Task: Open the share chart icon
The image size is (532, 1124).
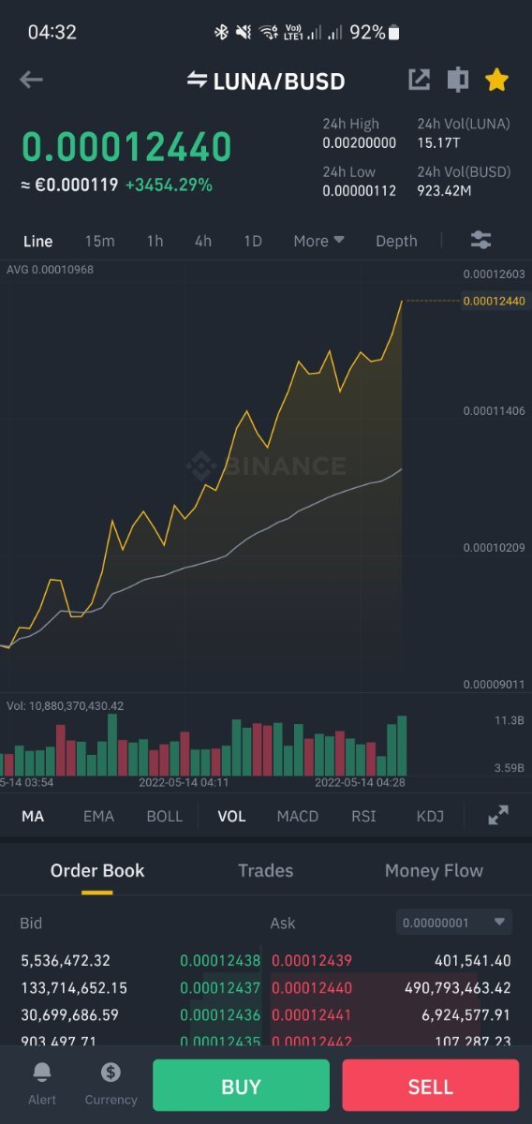Action: pyautogui.click(x=419, y=80)
